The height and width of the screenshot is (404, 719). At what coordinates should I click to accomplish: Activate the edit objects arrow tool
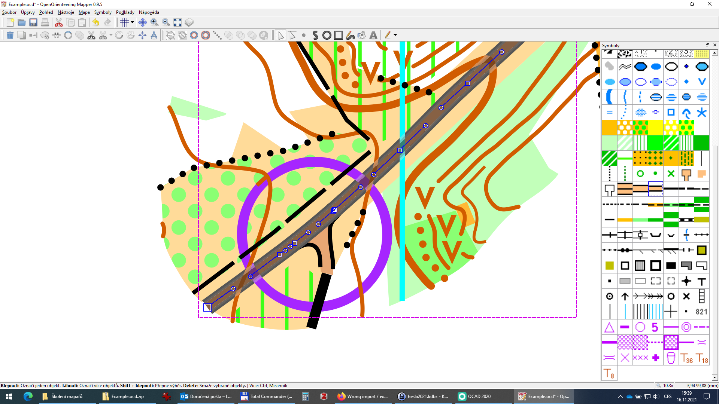(281, 35)
